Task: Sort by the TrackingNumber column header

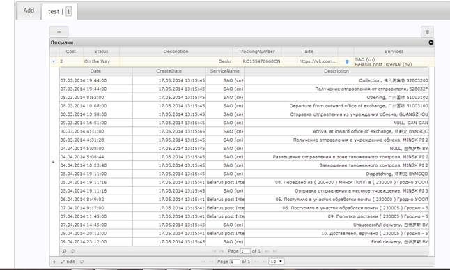Action: pyautogui.click(x=256, y=52)
